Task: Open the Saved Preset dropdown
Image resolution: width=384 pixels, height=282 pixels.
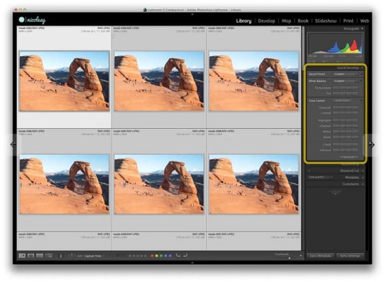Action: (x=346, y=74)
